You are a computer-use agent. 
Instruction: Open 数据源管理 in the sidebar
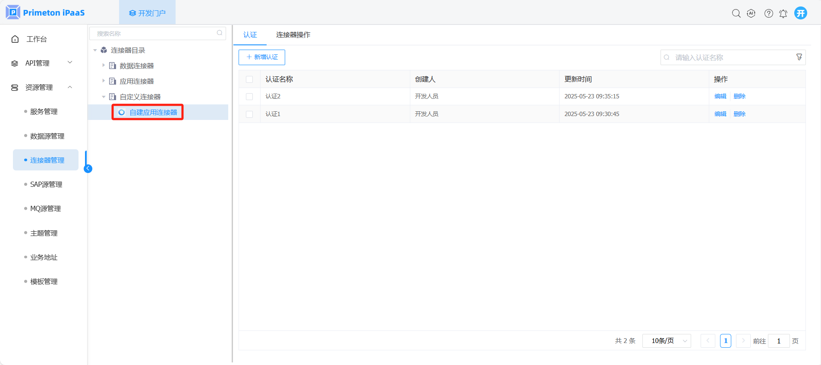click(x=47, y=136)
